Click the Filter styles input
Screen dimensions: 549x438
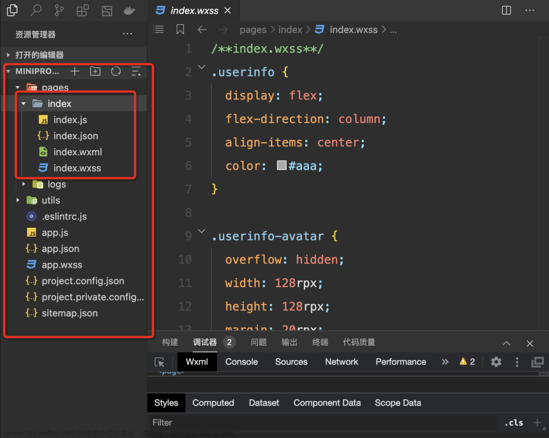[x=322, y=423]
